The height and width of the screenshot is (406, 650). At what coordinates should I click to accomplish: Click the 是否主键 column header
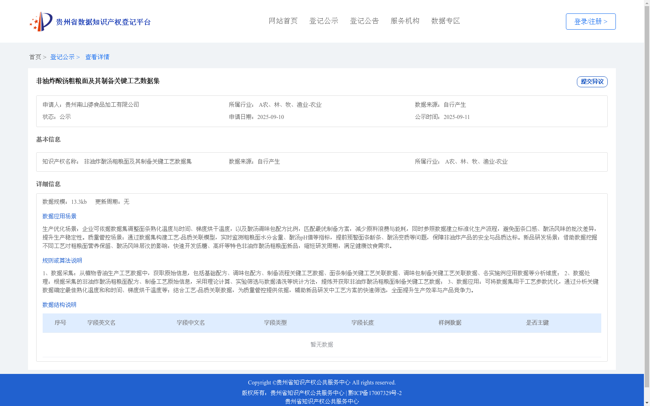click(537, 323)
